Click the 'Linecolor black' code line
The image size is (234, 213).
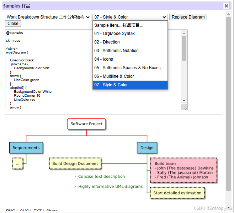22,60
